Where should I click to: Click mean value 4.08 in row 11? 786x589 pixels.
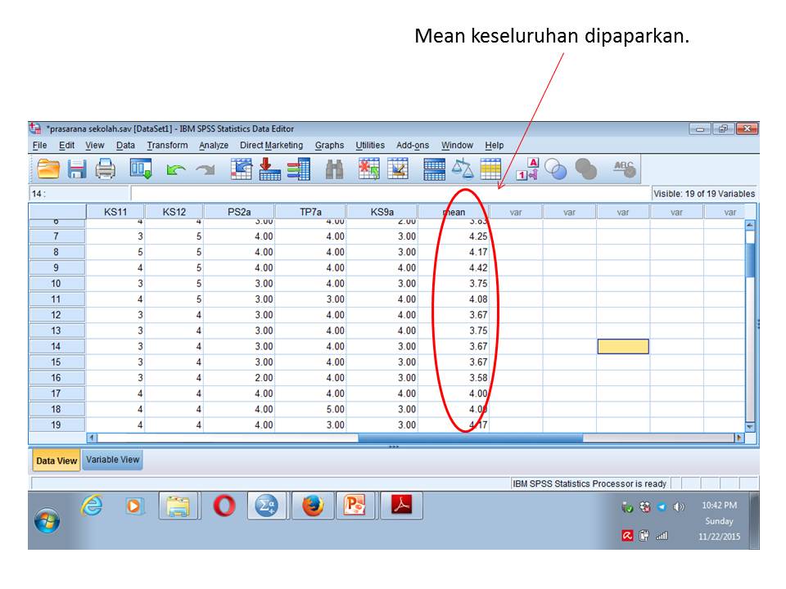coord(478,299)
